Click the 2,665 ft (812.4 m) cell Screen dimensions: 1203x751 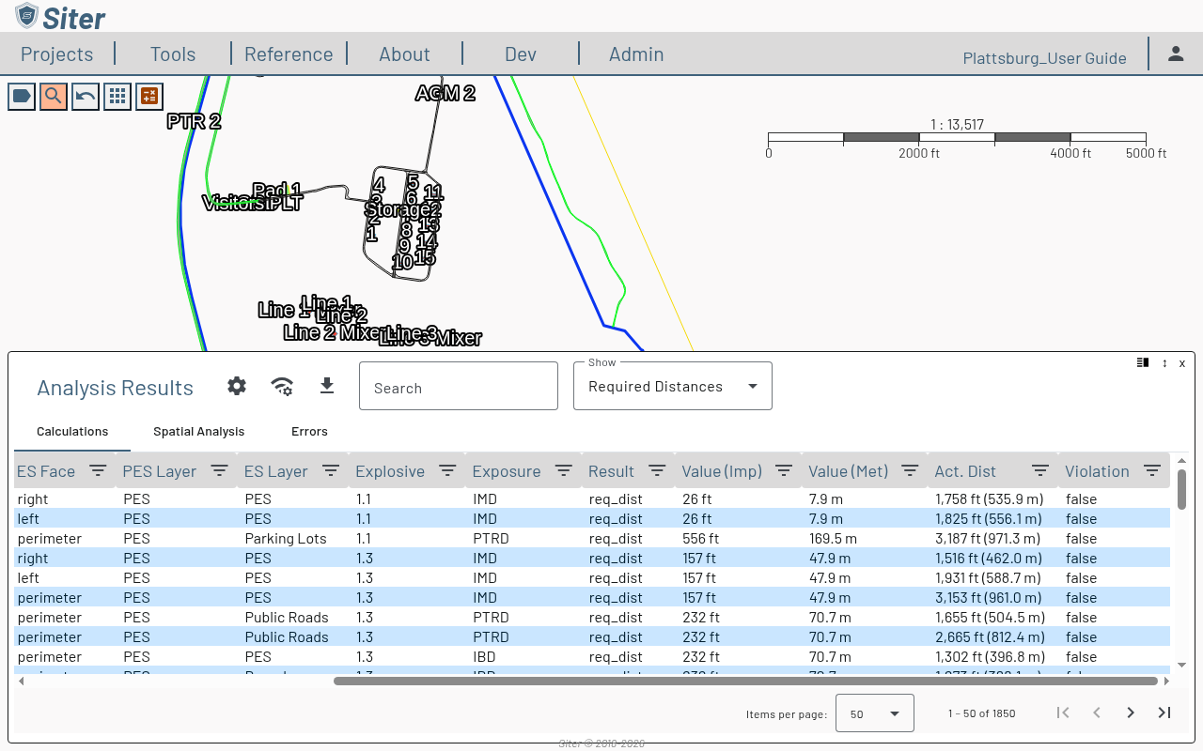pyautogui.click(x=989, y=637)
